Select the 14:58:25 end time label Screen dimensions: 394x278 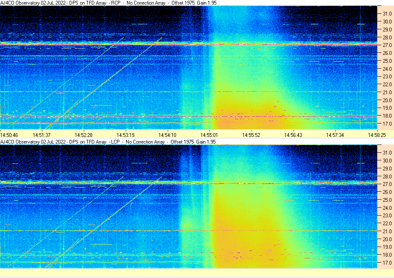click(377, 135)
